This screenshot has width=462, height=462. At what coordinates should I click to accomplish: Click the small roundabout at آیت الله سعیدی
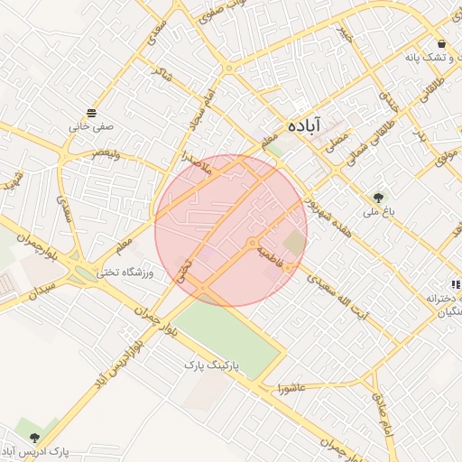pos(288,268)
